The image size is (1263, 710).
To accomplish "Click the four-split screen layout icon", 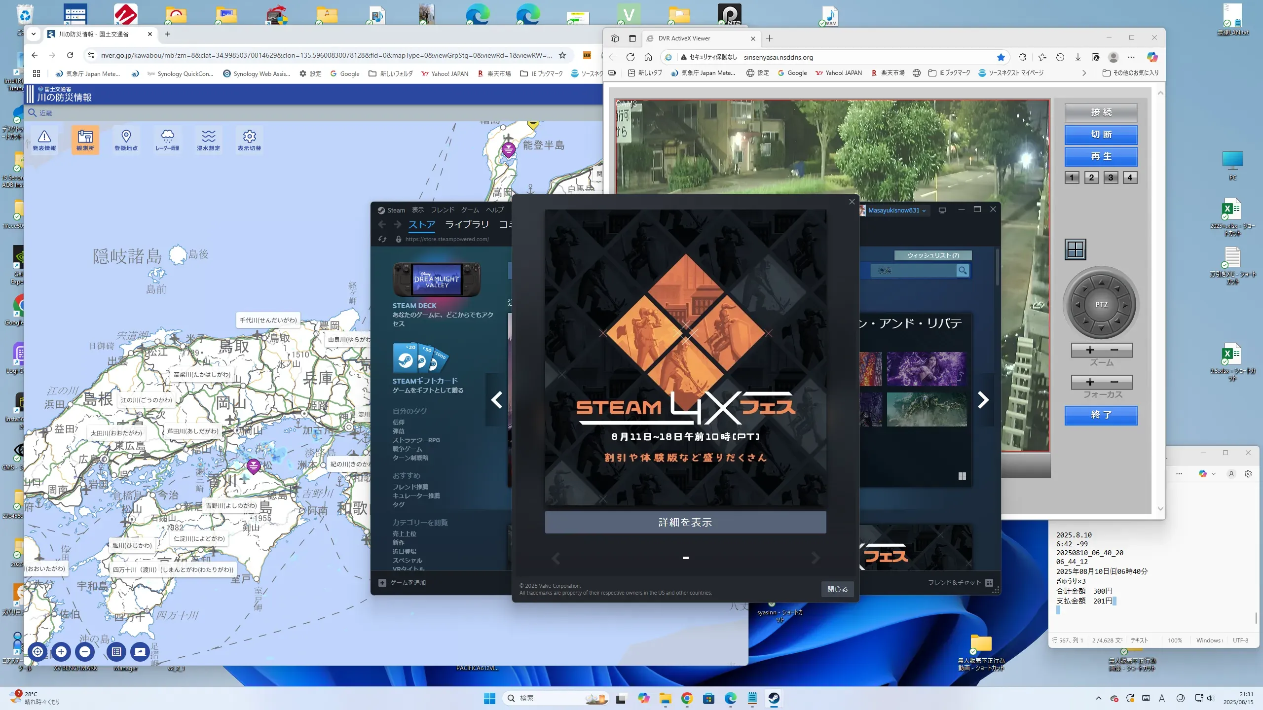I will [1075, 249].
